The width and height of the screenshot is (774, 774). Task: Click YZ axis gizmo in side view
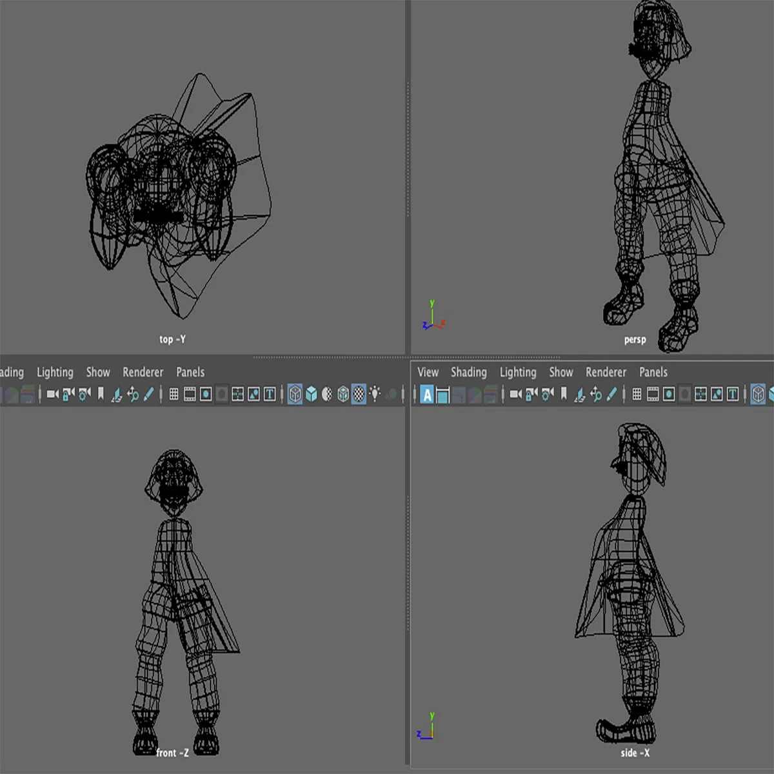[x=426, y=726]
